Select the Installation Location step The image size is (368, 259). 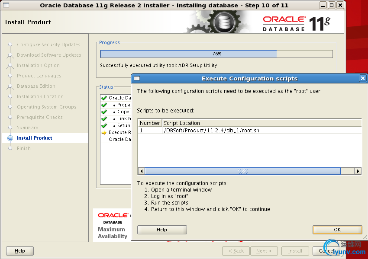coord(40,96)
